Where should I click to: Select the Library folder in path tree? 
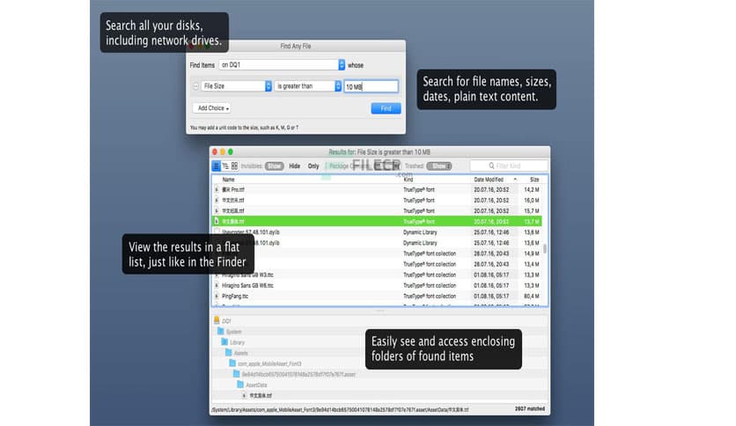coord(237,342)
